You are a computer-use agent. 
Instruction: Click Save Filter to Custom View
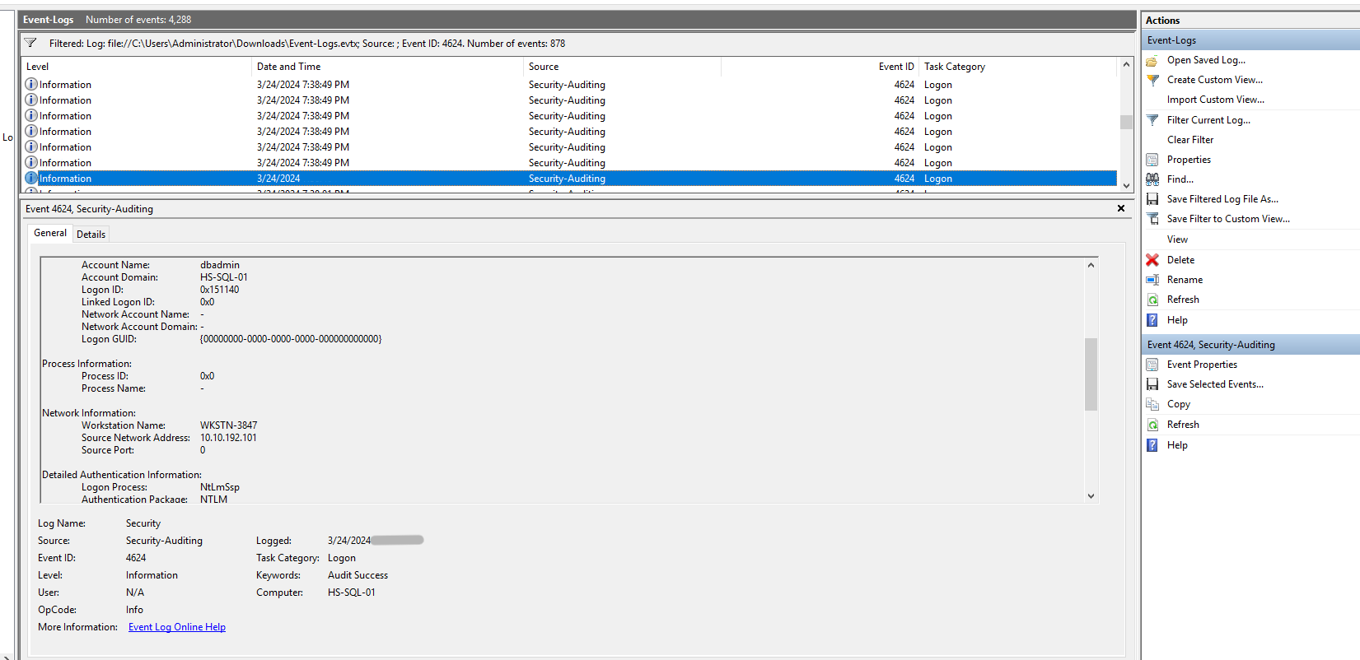click(1228, 219)
